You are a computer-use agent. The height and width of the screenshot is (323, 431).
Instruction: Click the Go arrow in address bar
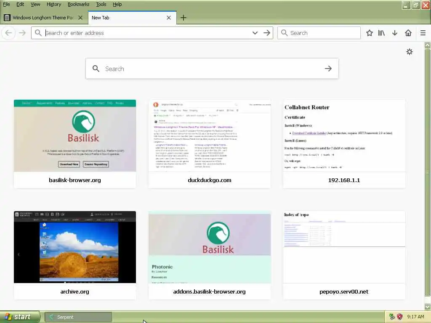[x=266, y=33]
